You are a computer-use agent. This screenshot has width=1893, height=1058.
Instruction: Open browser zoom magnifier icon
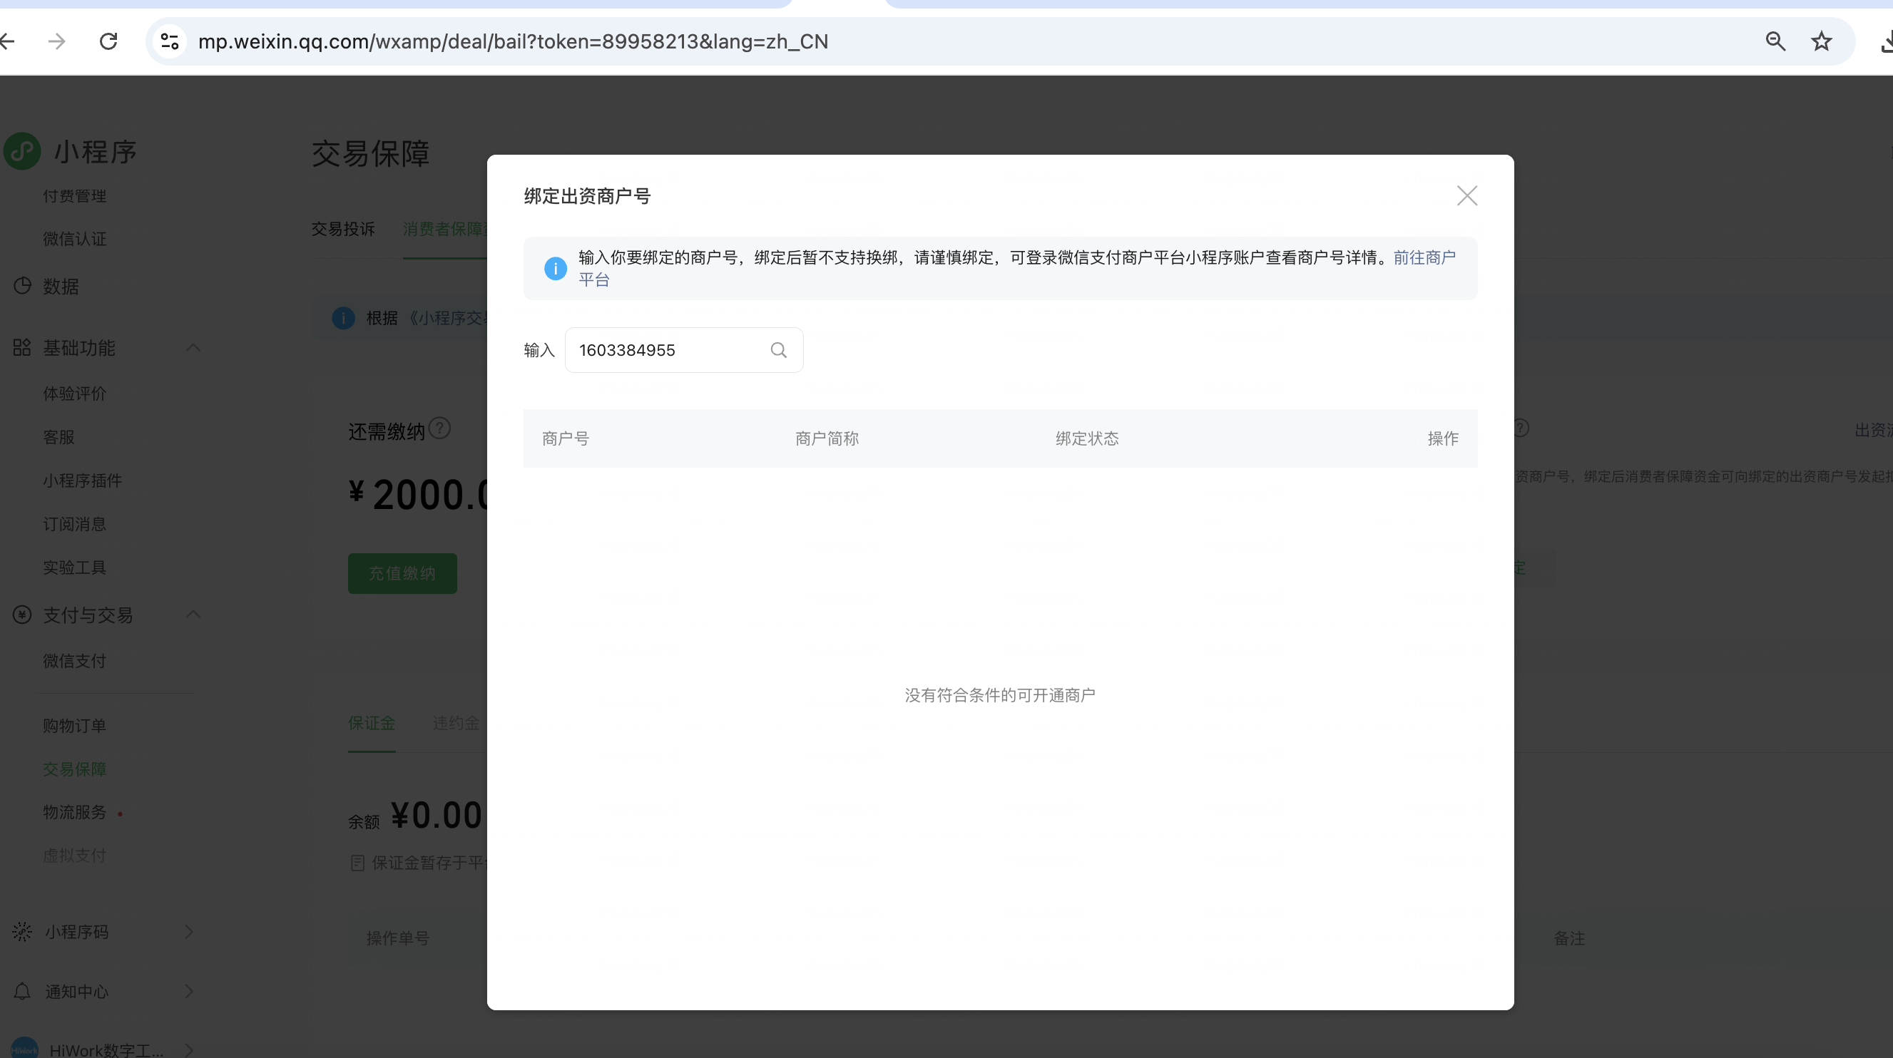click(x=1775, y=42)
